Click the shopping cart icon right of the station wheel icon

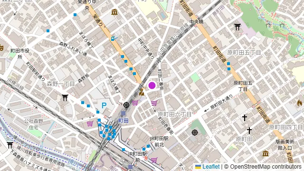(135, 103)
